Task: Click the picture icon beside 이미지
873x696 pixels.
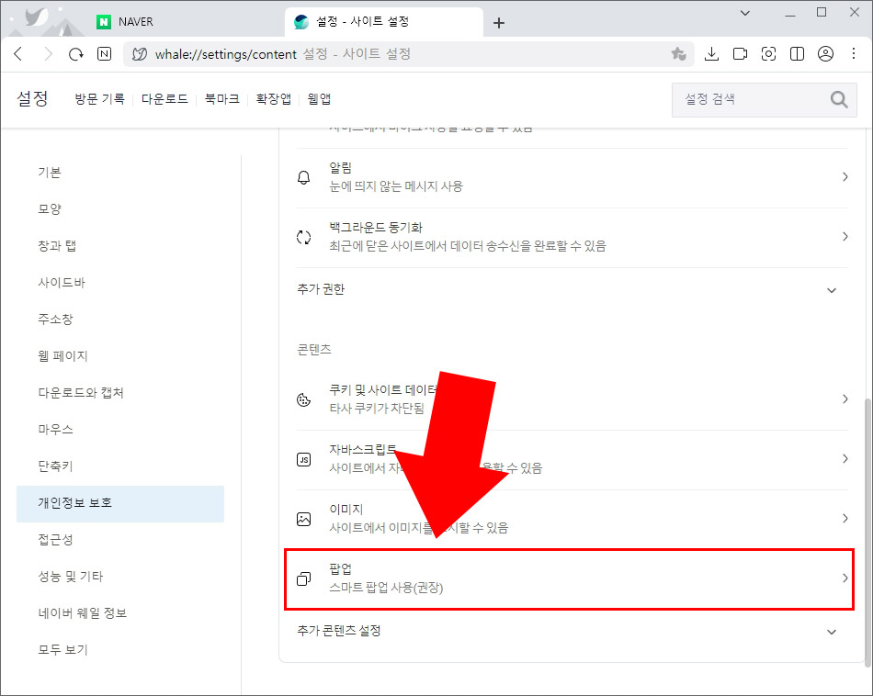Action: tap(303, 518)
